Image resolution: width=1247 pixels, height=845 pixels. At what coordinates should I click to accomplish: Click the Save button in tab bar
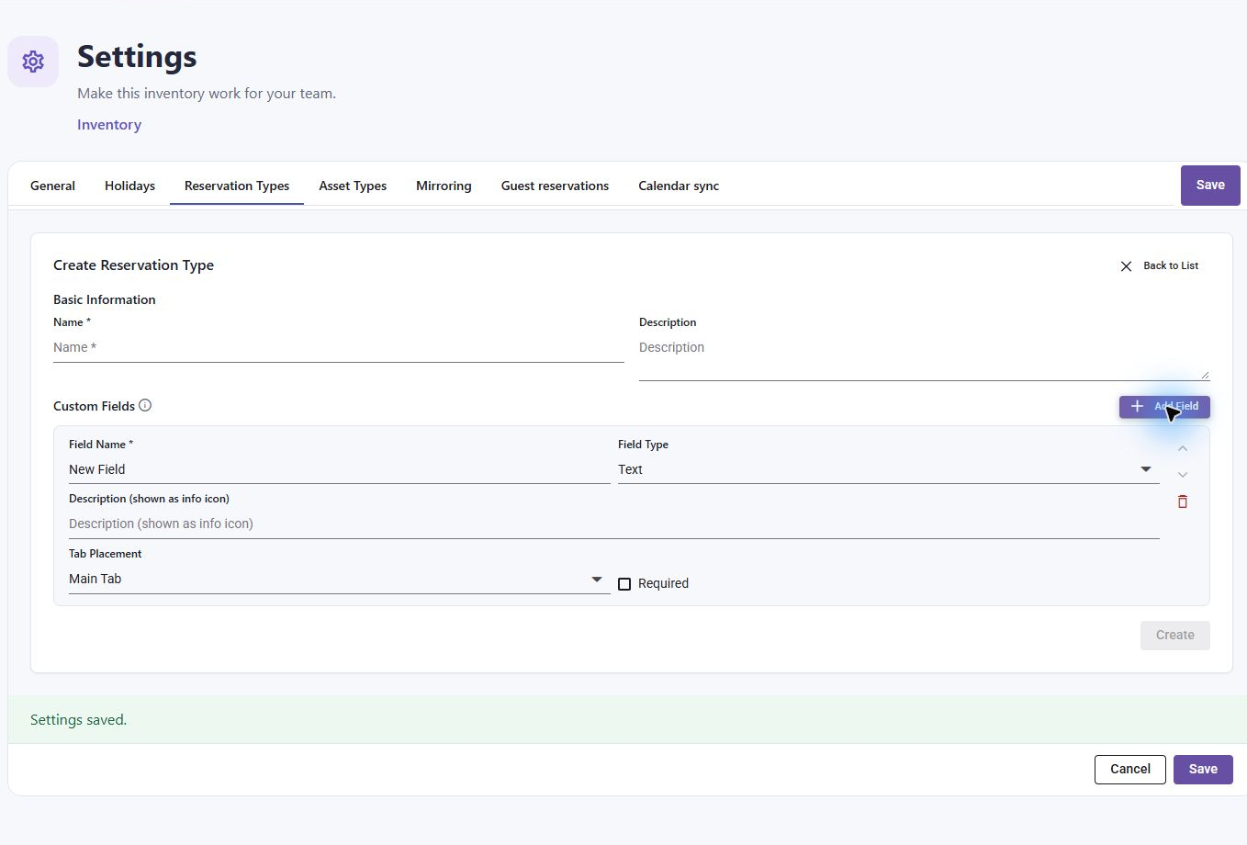[x=1210, y=186]
